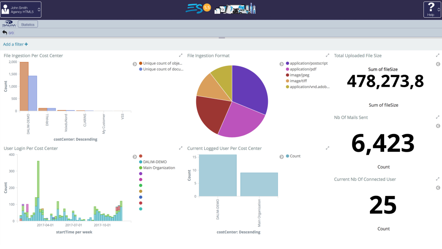Click the ES 5.5 logo in header
Screen dimensions: 442x249
click(198, 8)
